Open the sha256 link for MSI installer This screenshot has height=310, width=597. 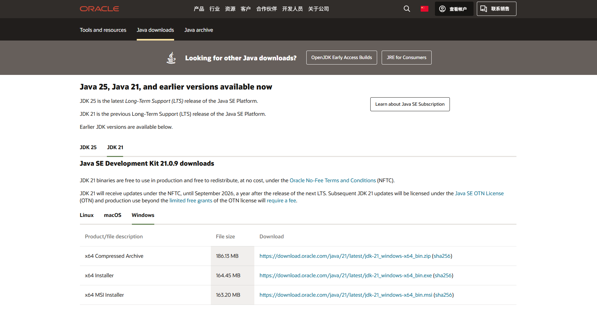[x=443, y=295]
